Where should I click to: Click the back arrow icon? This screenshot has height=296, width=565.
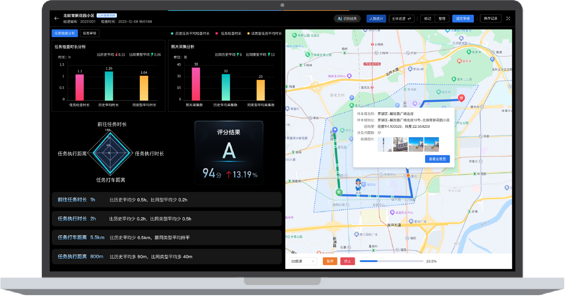tap(57, 19)
